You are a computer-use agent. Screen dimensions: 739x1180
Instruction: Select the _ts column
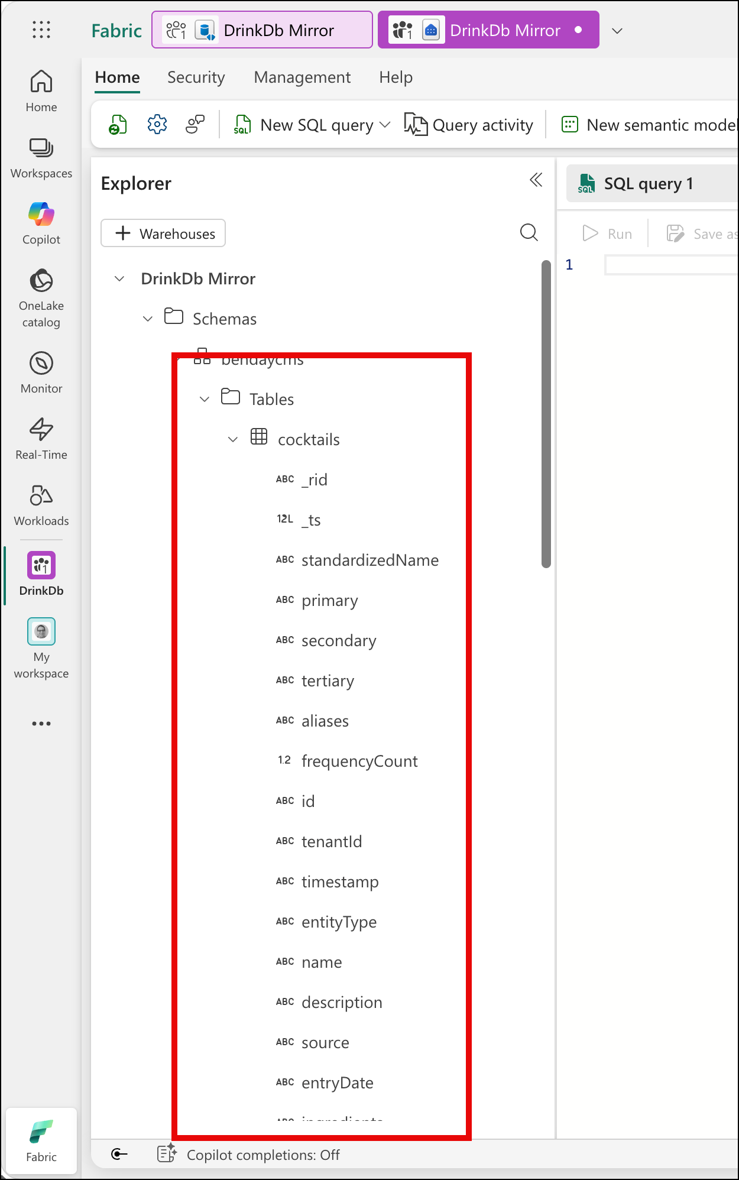311,520
